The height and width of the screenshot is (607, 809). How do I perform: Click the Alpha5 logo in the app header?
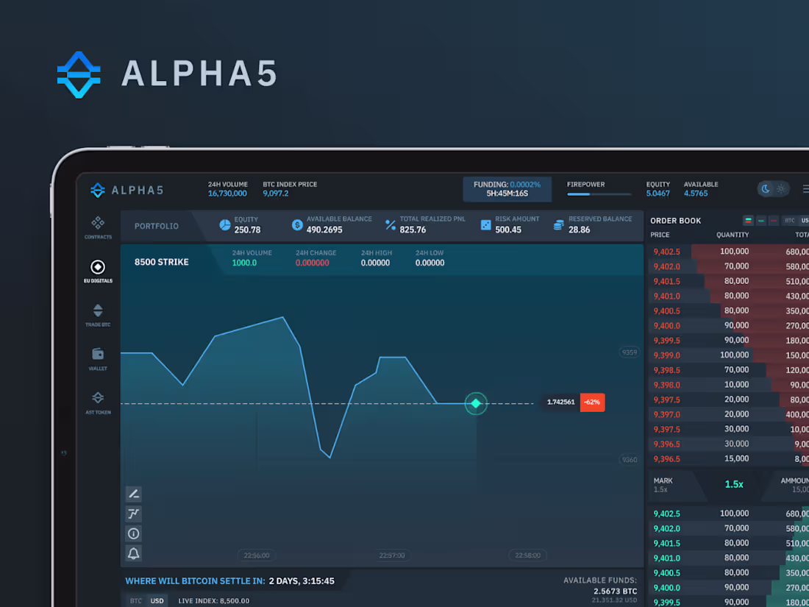coord(127,190)
